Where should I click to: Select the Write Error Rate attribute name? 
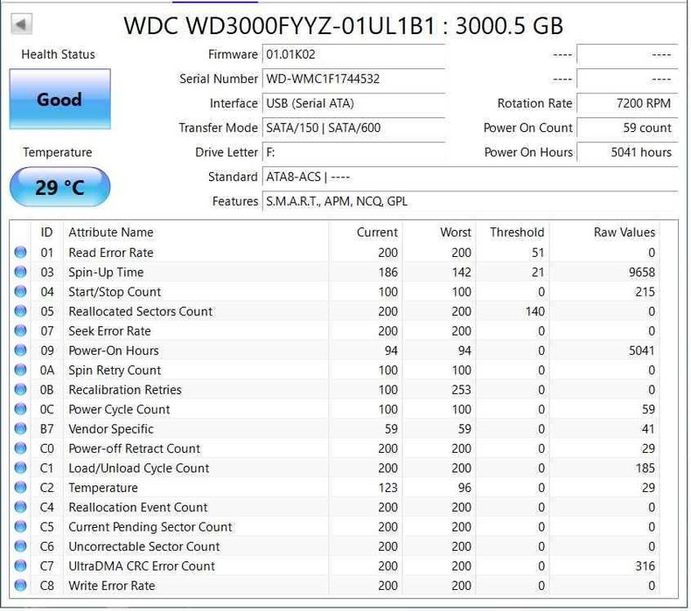(x=112, y=586)
